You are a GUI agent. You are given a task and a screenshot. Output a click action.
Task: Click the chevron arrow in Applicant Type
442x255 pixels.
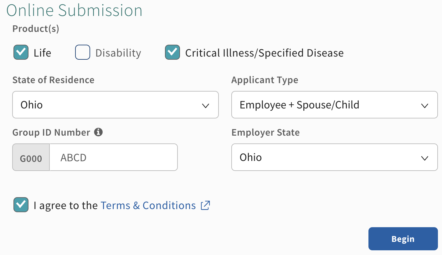pos(424,105)
